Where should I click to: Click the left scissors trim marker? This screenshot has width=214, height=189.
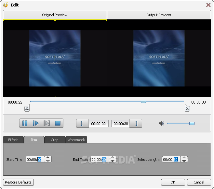[x=27, y=108]
